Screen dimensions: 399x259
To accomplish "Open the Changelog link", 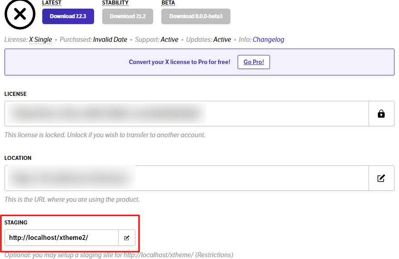I will pyautogui.click(x=269, y=40).
